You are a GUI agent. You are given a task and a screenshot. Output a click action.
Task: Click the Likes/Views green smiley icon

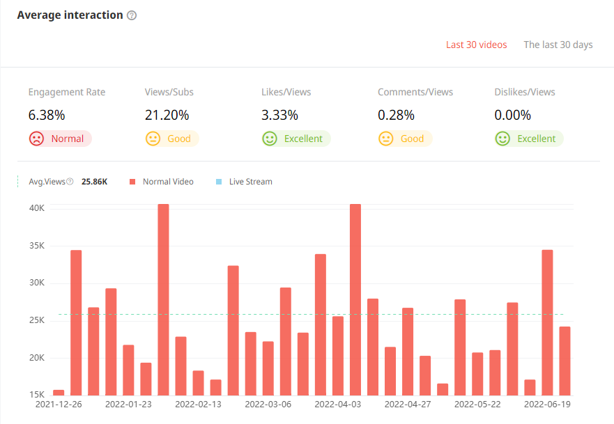pos(269,139)
